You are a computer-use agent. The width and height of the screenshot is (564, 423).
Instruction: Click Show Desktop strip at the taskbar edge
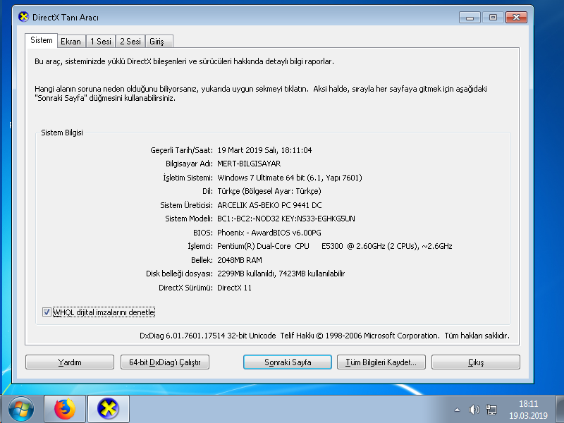click(x=560, y=409)
